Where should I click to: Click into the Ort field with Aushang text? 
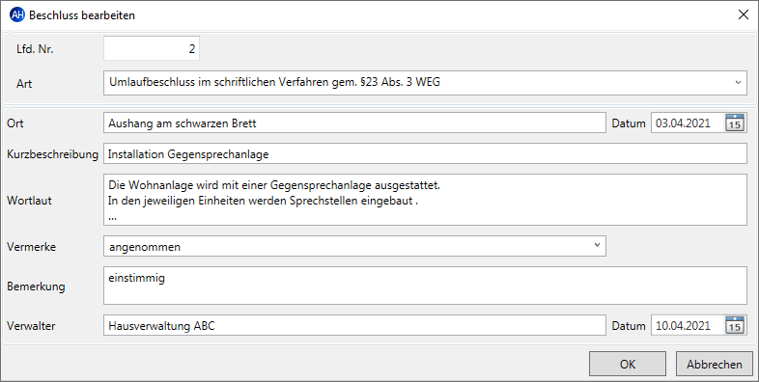[354, 123]
